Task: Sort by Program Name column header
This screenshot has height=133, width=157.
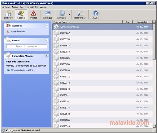Action: pyautogui.click(x=87, y=22)
